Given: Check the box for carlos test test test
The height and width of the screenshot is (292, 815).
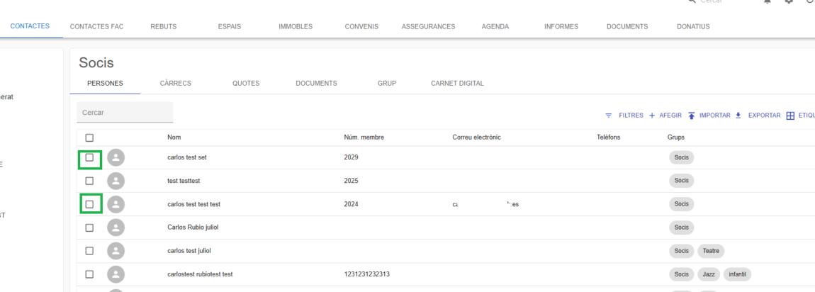Looking at the screenshot, I should tap(89, 204).
